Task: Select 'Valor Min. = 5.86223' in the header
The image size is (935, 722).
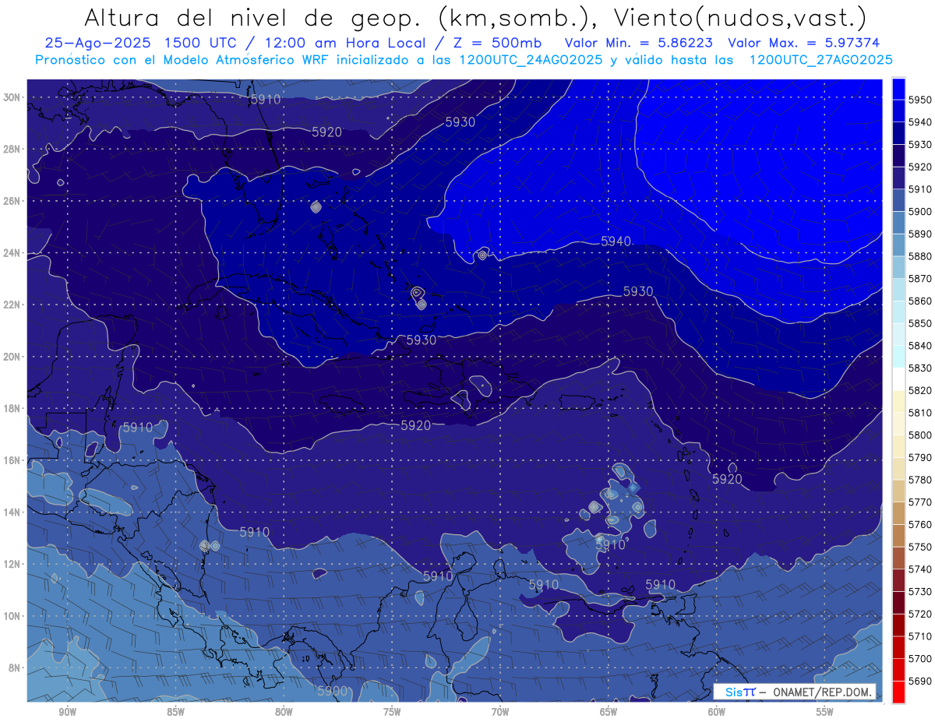Action: pyautogui.click(x=639, y=43)
